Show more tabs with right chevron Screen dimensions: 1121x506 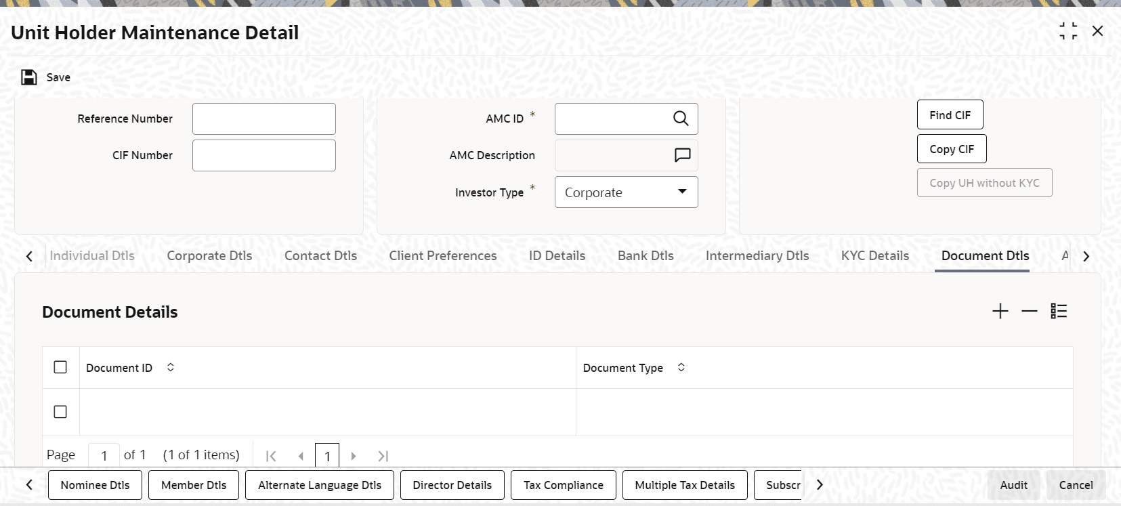coord(1086,256)
